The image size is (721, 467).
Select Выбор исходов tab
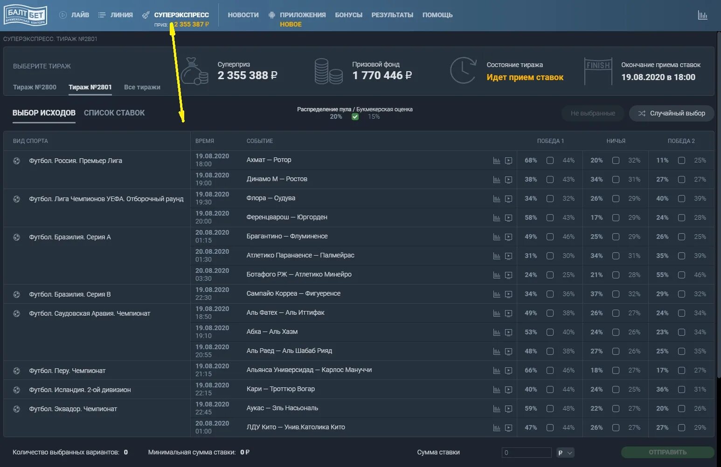point(44,113)
